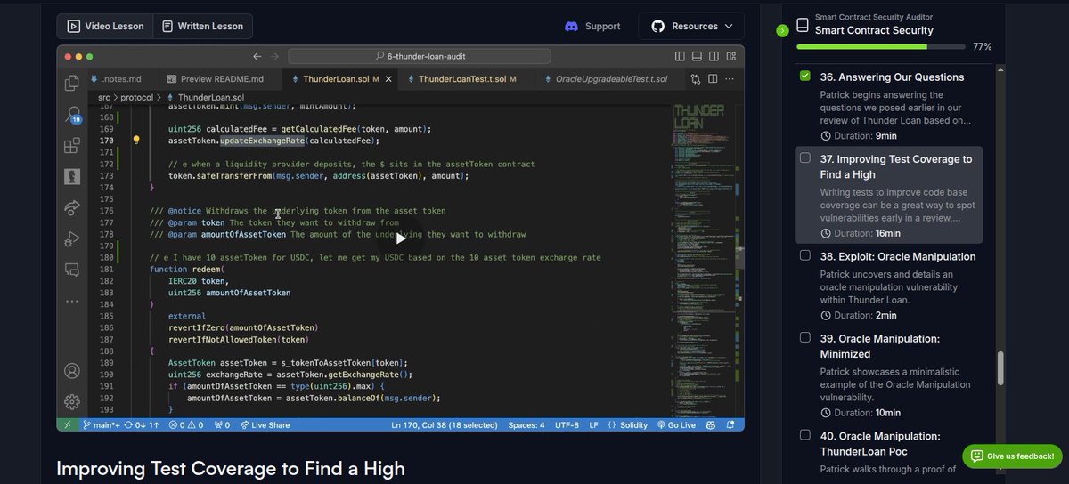This screenshot has width=1069, height=484.
Task: Click Live Share in status bar
Action: coord(265,425)
